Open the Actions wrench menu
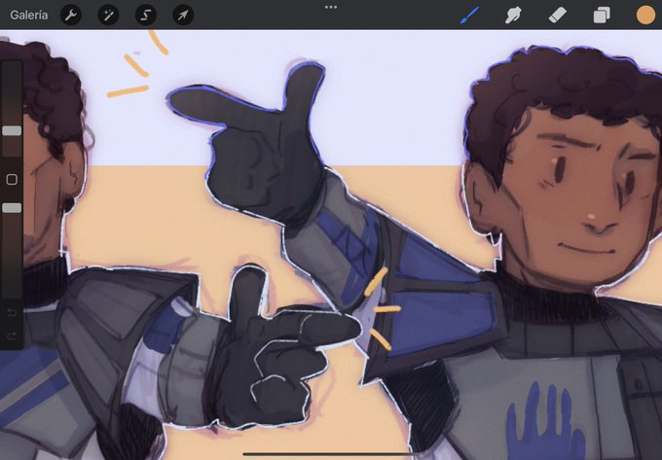662x460 pixels. point(71,16)
